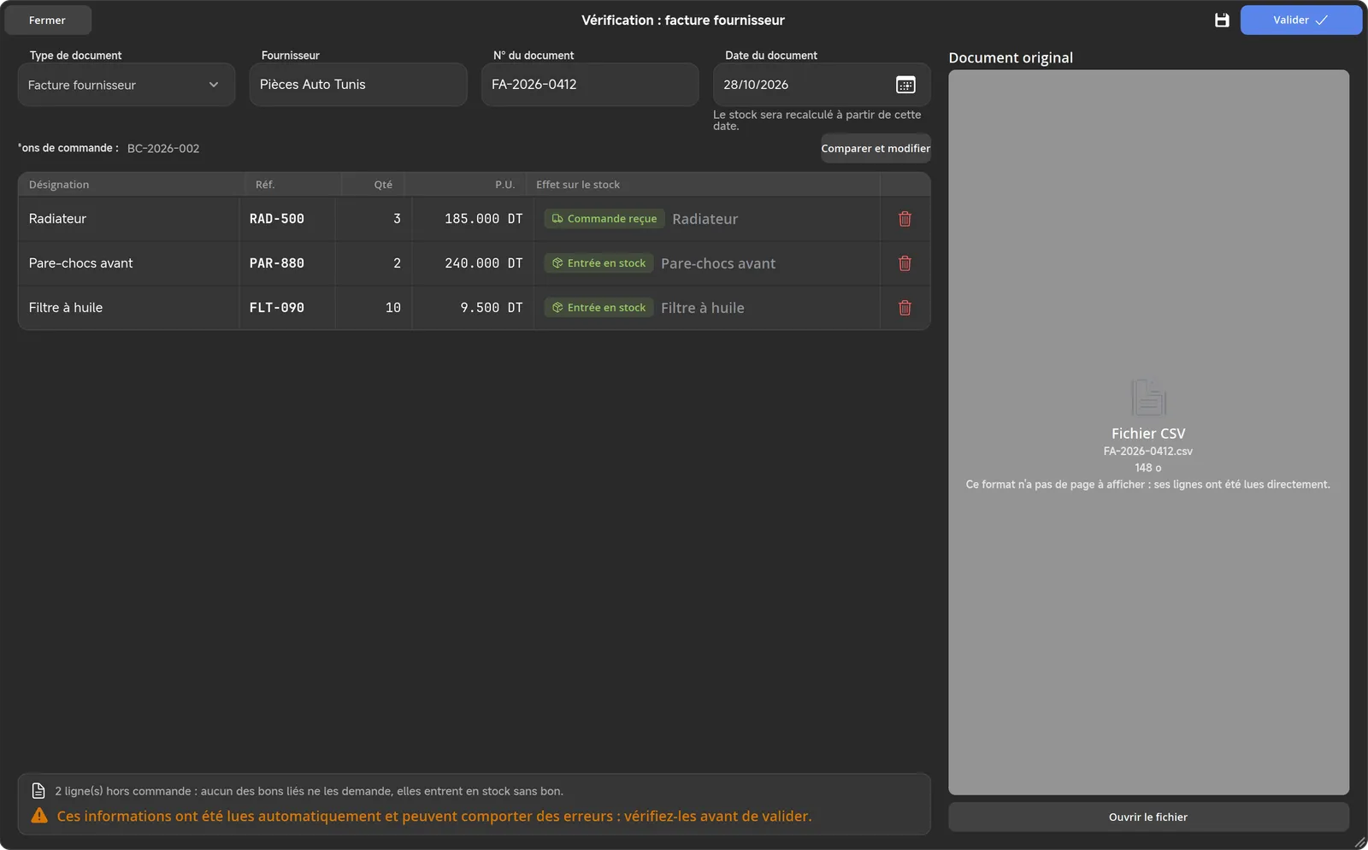Click the CSV file document icon
1368x850 pixels.
[1148, 398]
